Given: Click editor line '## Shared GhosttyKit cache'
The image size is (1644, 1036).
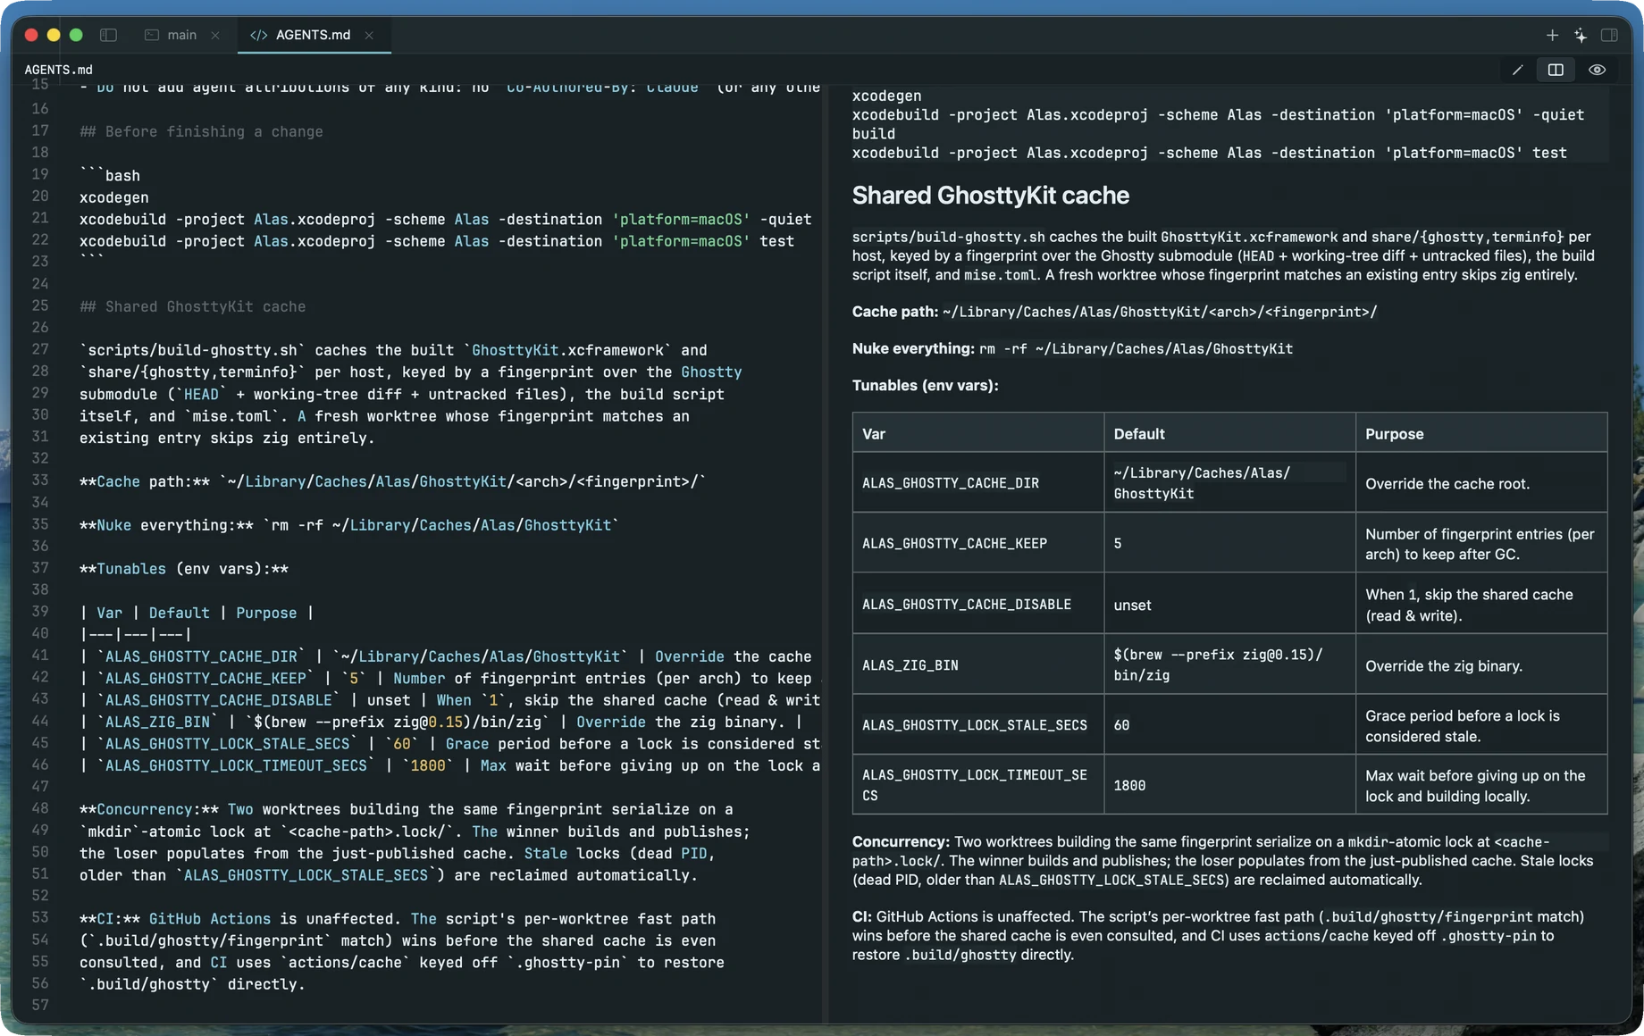Looking at the screenshot, I should pos(192,306).
